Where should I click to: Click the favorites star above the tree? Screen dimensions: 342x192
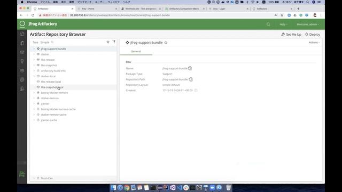[x=108, y=42]
